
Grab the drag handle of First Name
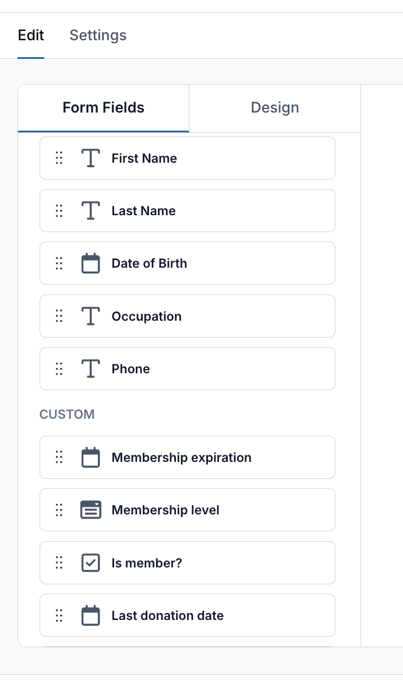pos(59,158)
